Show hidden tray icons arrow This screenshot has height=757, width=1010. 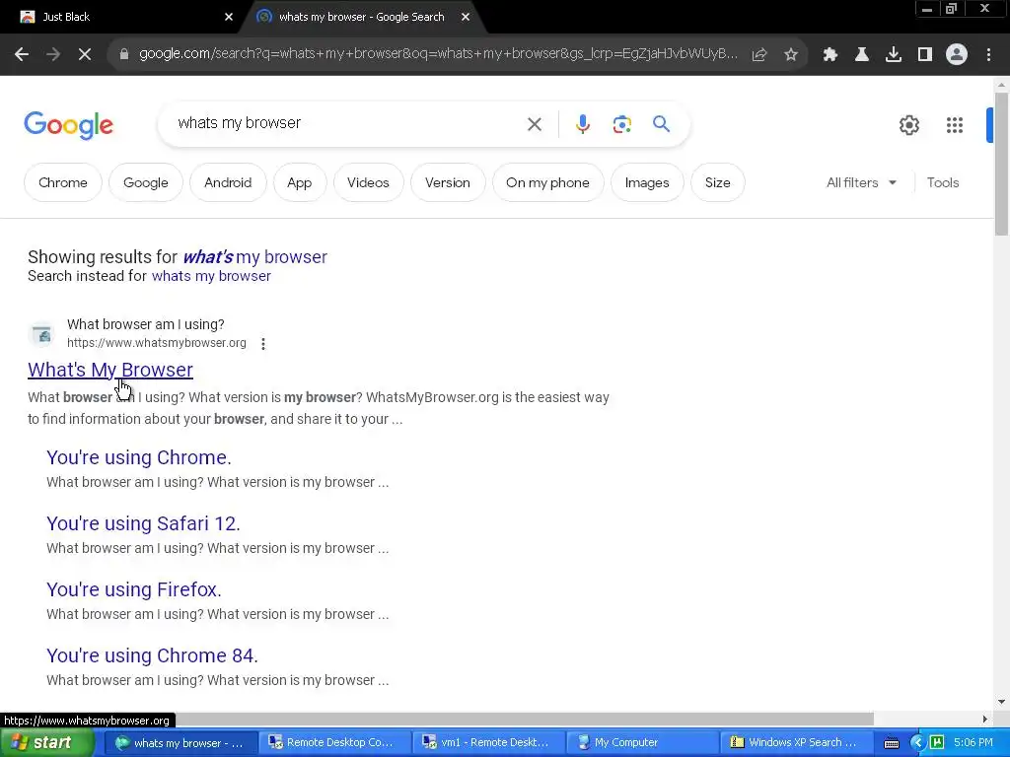point(917,743)
